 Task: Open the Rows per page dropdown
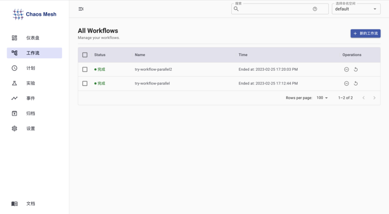tap(322, 98)
